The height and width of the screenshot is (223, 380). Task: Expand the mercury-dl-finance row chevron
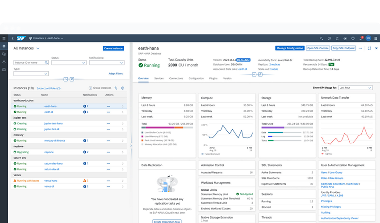click(123, 140)
